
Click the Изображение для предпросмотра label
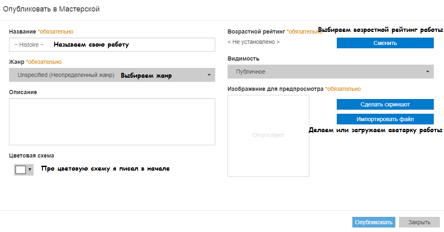click(275, 89)
